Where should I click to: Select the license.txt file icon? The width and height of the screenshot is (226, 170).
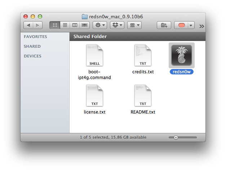tap(95, 96)
